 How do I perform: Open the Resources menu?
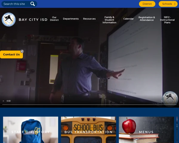tap(89, 19)
